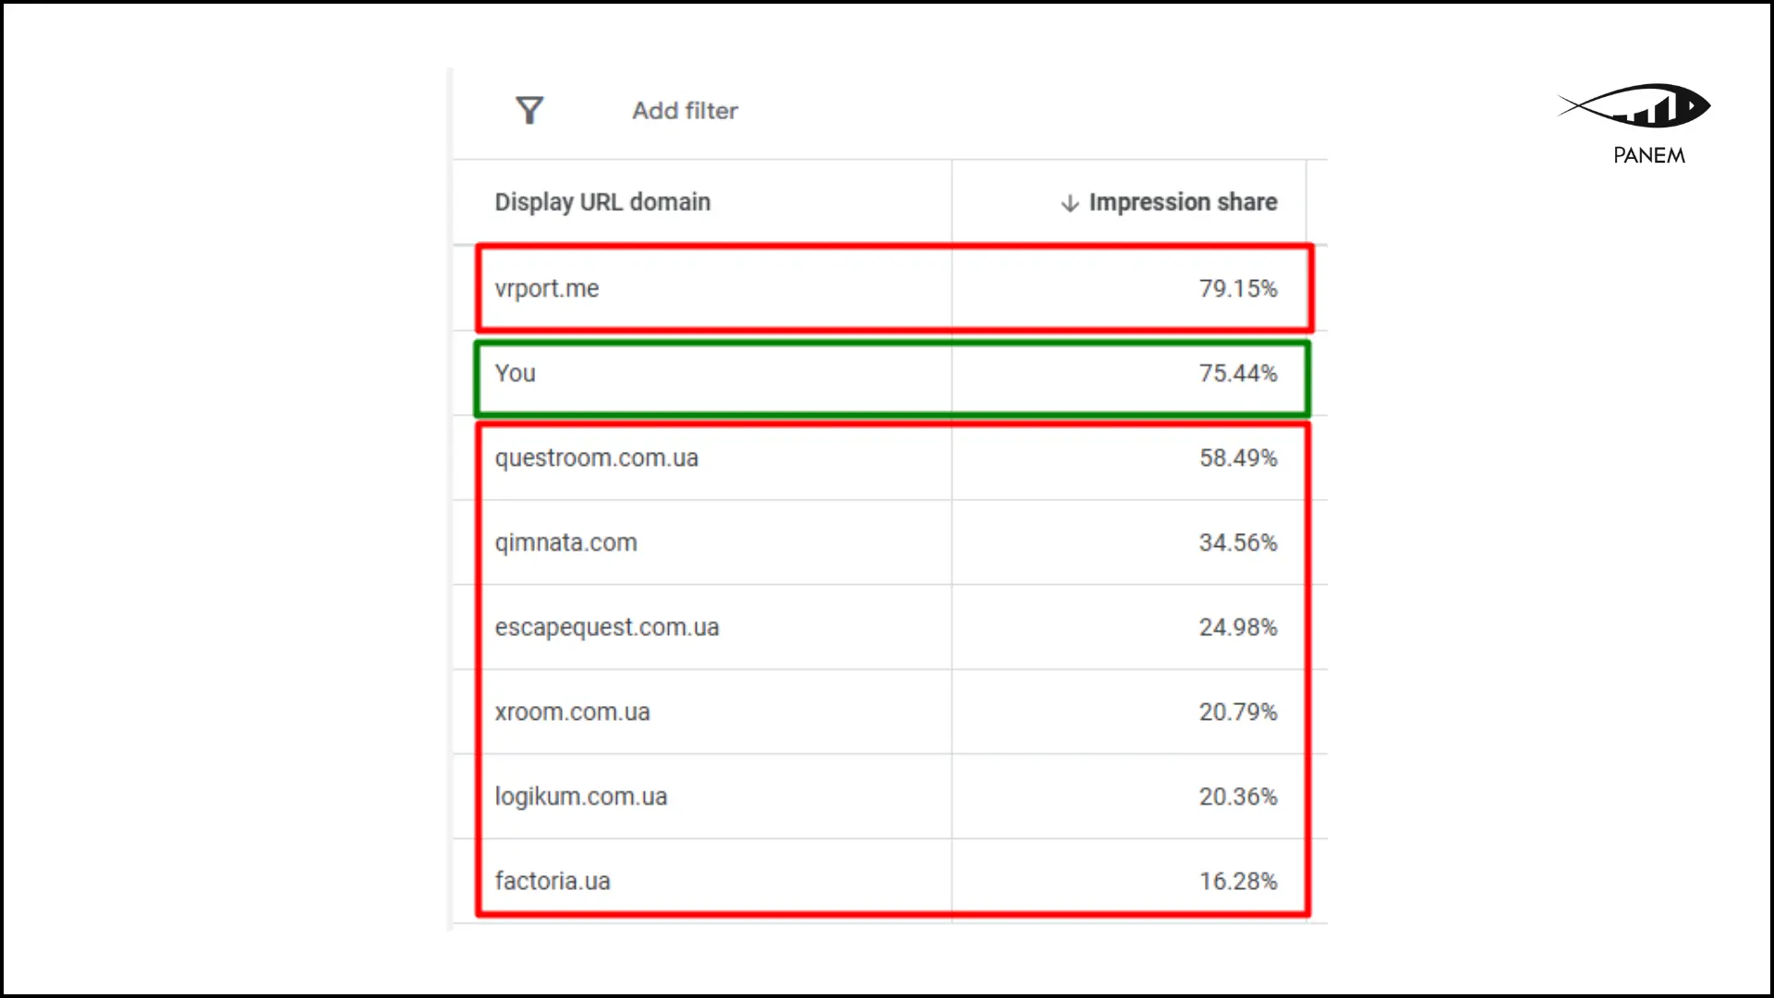Click the 75.44% impression share value
Viewport: 1774px width, 998px height.
pos(1238,373)
